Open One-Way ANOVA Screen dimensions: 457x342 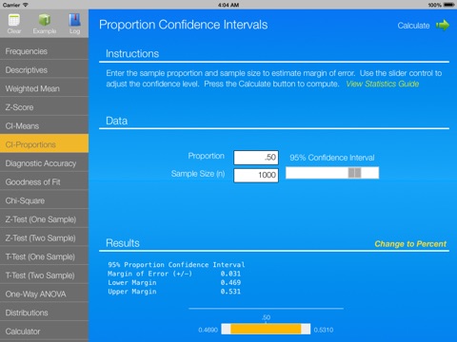click(x=44, y=294)
